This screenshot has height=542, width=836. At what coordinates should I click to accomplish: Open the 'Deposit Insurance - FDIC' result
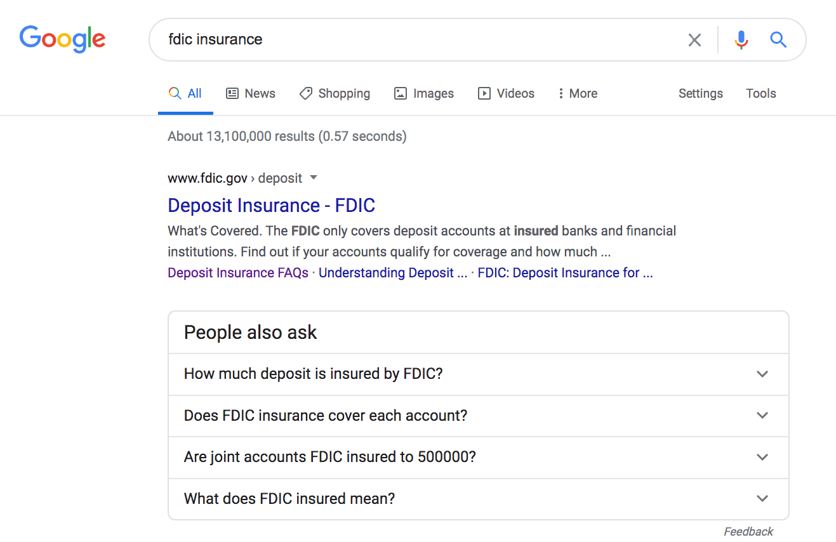(x=272, y=206)
